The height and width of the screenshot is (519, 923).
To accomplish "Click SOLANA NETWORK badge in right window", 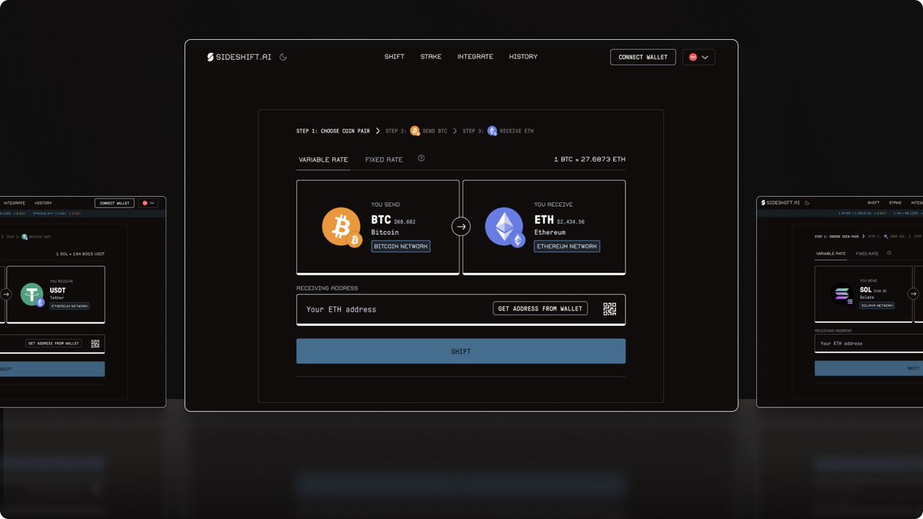I will click(877, 305).
